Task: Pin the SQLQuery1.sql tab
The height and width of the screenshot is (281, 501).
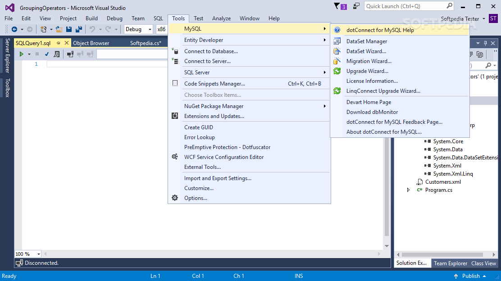Action: (x=58, y=43)
